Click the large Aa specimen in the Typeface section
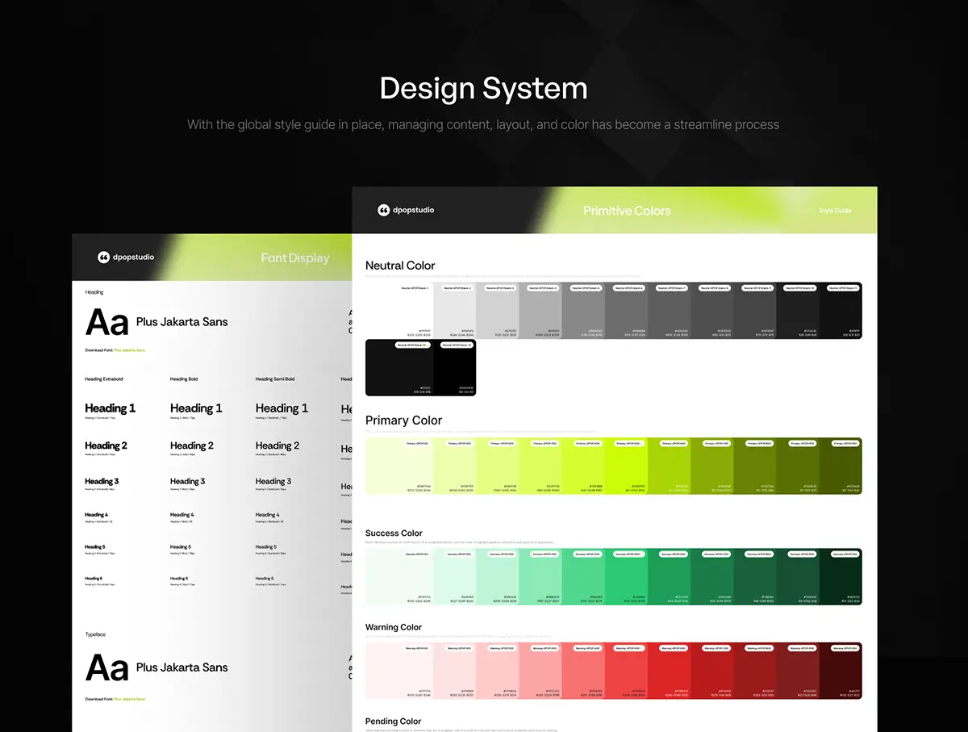This screenshot has width=968, height=732. pyautogui.click(x=107, y=668)
